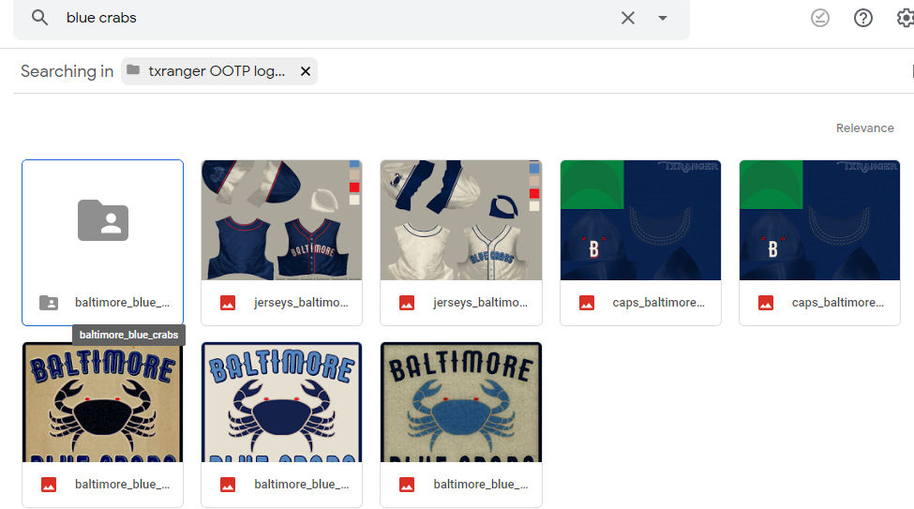Open the Settings gear icon
Screen dimensions: 914x509
tap(905, 18)
